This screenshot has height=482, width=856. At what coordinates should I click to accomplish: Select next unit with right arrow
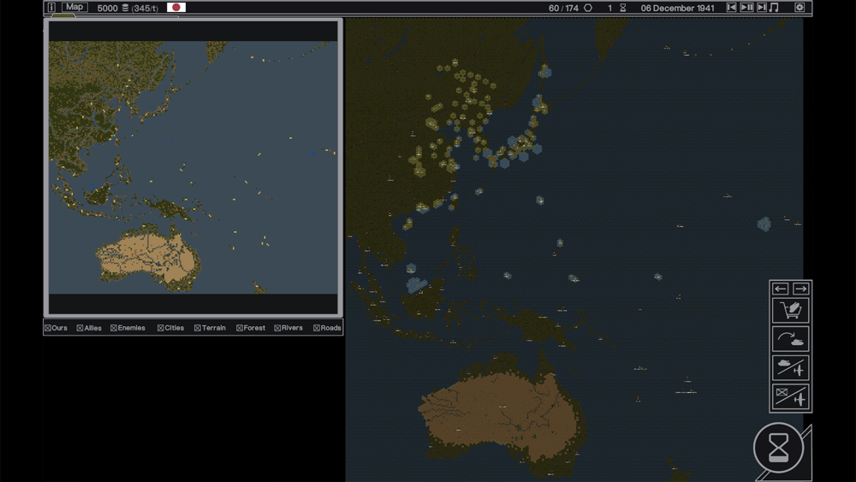[800, 289]
